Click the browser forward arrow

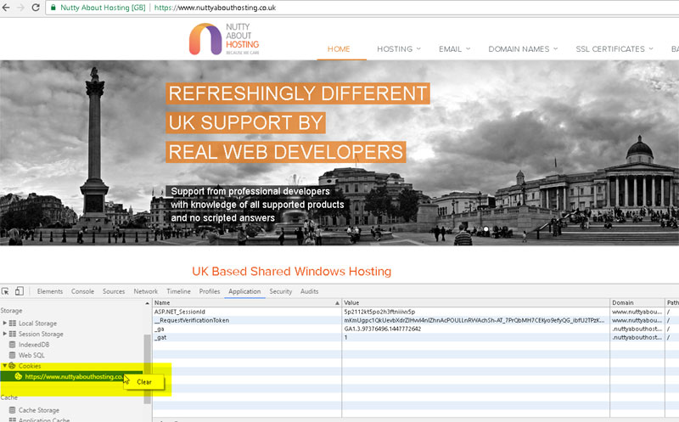pos(21,8)
